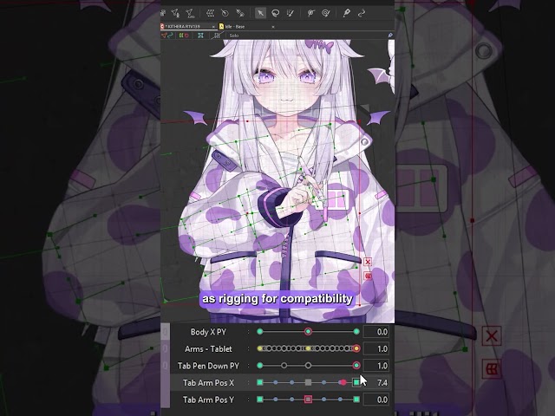Select the Body X PY parameter label
The width and height of the screenshot is (555, 416).
pyautogui.click(x=208, y=332)
